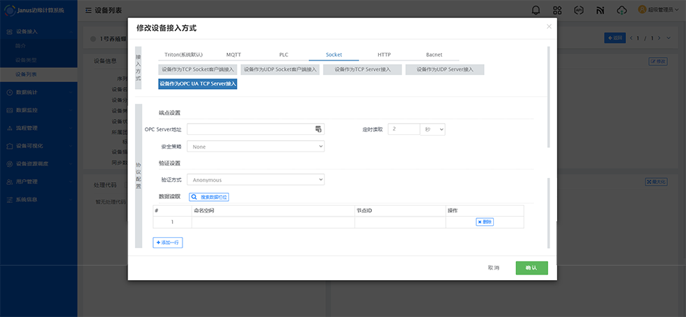The height and width of the screenshot is (317, 686).
Task: Toggle the hamburger menu beside 设备列表
Action: tap(88, 10)
